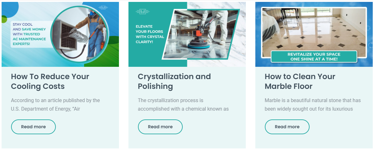373x150 pixels.
Task: Open the shiny marble floor thumbnail
Action: pyautogui.click(x=314, y=30)
